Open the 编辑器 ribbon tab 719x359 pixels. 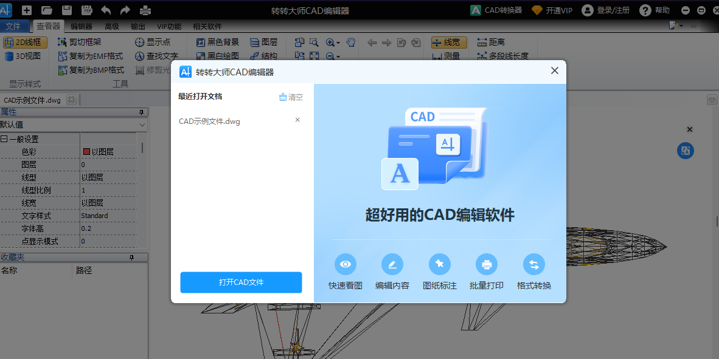pyautogui.click(x=82, y=27)
